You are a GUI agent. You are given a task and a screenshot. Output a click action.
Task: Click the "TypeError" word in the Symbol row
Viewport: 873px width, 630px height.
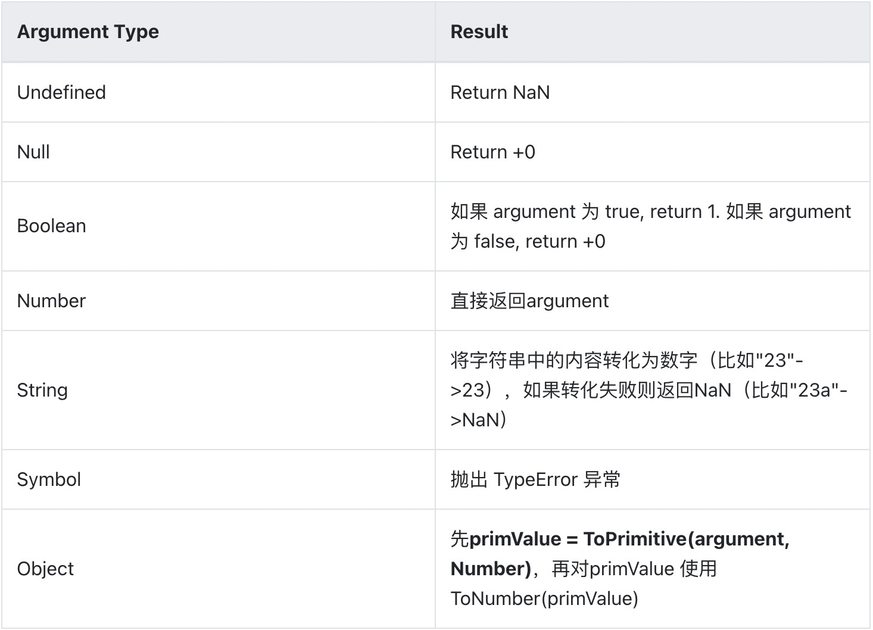535,480
